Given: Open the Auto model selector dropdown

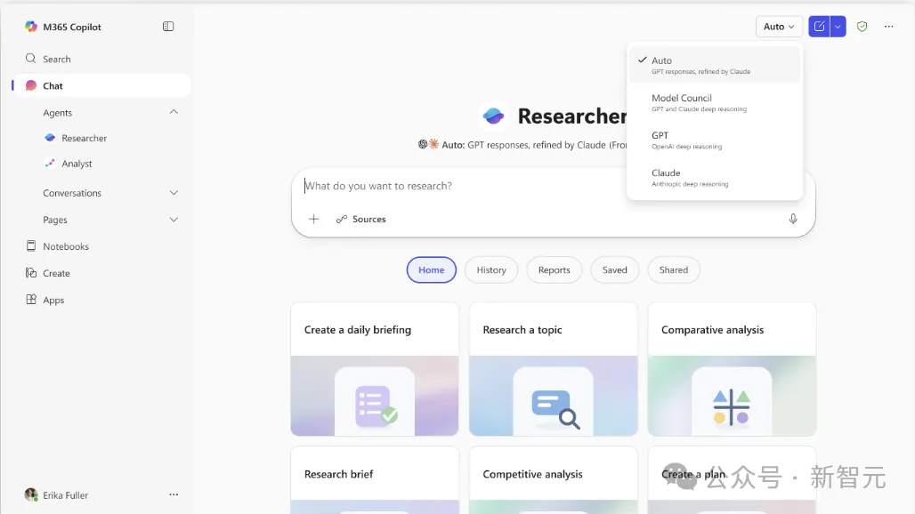Looking at the screenshot, I should pyautogui.click(x=779, y=27).
